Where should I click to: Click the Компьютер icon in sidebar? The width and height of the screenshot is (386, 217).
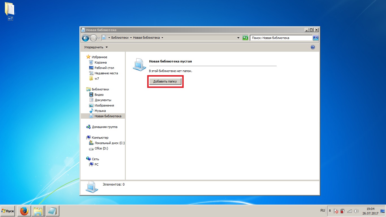(x=88, y=138)
